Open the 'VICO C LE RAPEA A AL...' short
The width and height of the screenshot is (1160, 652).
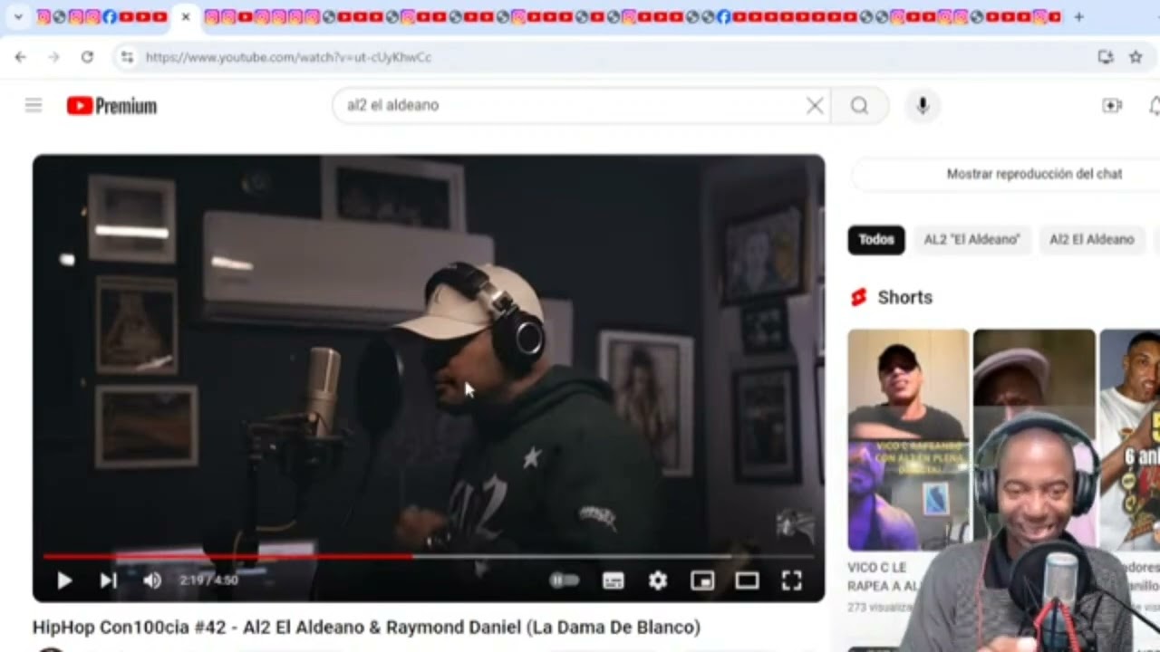pos(908,440)
